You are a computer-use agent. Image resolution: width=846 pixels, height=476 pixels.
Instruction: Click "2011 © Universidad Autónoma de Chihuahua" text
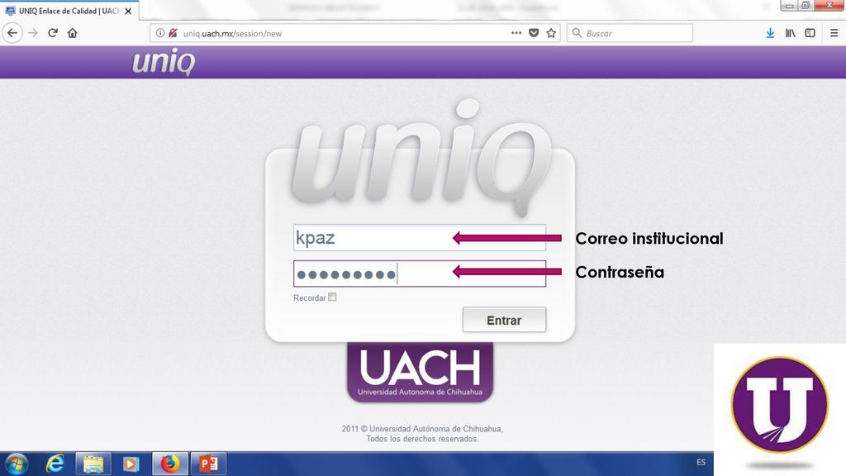point(422,429)
